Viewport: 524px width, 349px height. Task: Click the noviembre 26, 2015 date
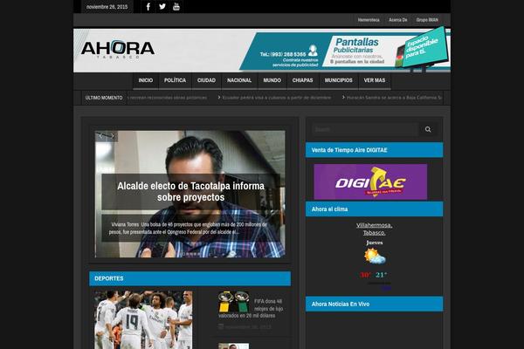pyautogui.click(x=107, y=7)
